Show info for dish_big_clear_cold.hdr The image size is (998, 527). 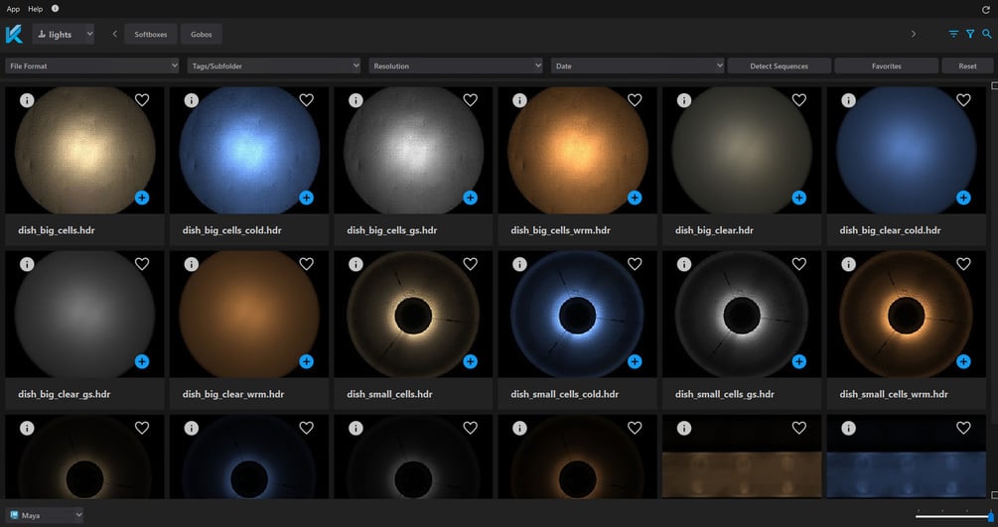(x=848, y=100)
